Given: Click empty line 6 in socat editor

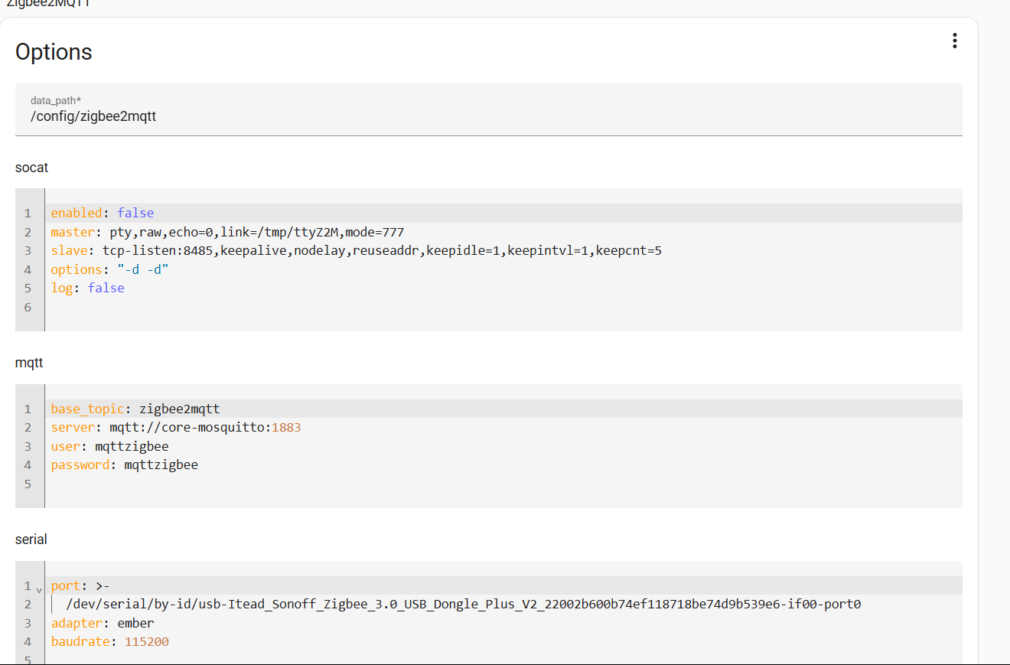Looking at the screenshot, I should point(503,307).
